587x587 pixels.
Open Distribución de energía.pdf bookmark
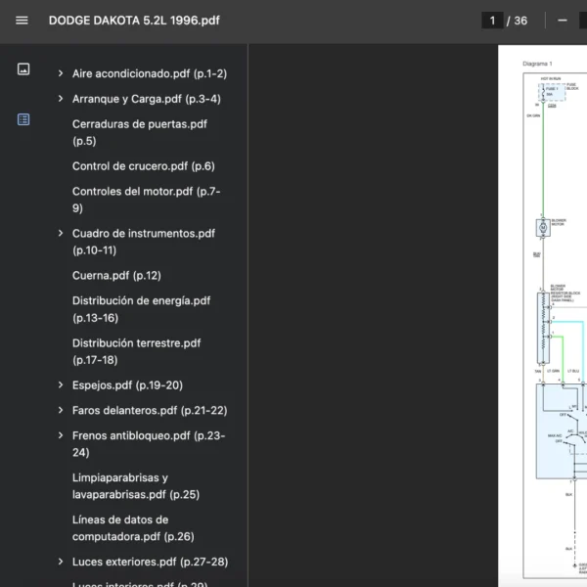point(141,309)
